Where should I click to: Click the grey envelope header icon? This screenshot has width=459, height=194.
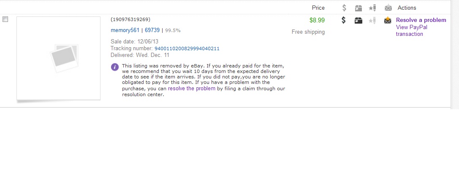(x=388, y=8)
